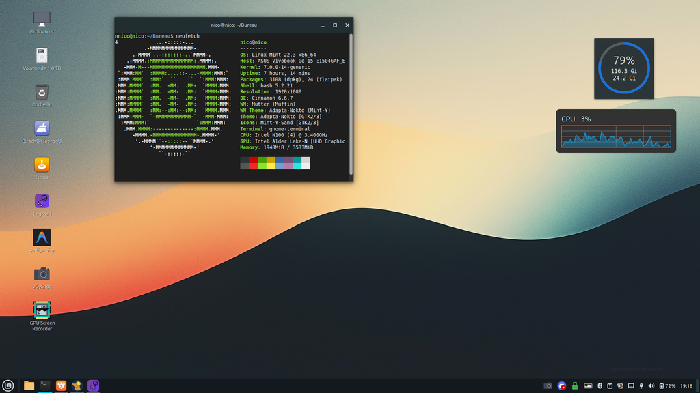
Task: Click the 'OS: Linux Mint 22.3 x86_64' line
Action: pyautogui.click(x=278, y=55)
